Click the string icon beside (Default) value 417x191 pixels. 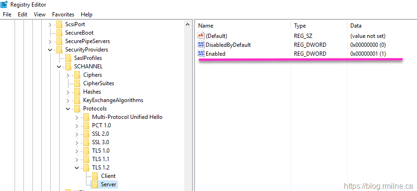pyautogui.click(x=201, y=36)
